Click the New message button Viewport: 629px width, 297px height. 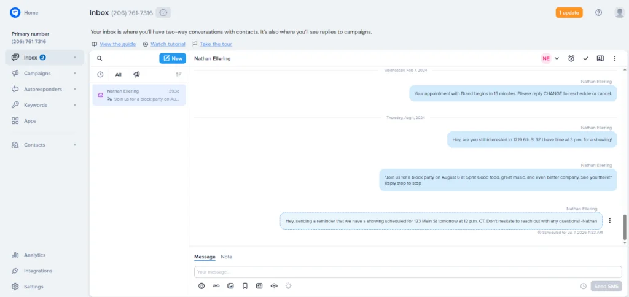(173, 58)
